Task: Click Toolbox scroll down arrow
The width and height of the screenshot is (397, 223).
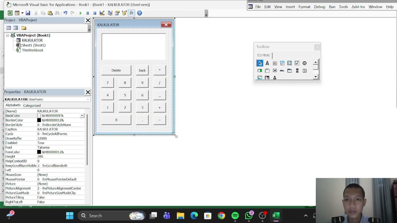Action: coord(315,77)
